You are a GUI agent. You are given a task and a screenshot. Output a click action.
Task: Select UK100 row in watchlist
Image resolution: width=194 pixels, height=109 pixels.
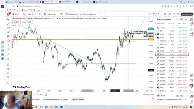coord(172,34)
